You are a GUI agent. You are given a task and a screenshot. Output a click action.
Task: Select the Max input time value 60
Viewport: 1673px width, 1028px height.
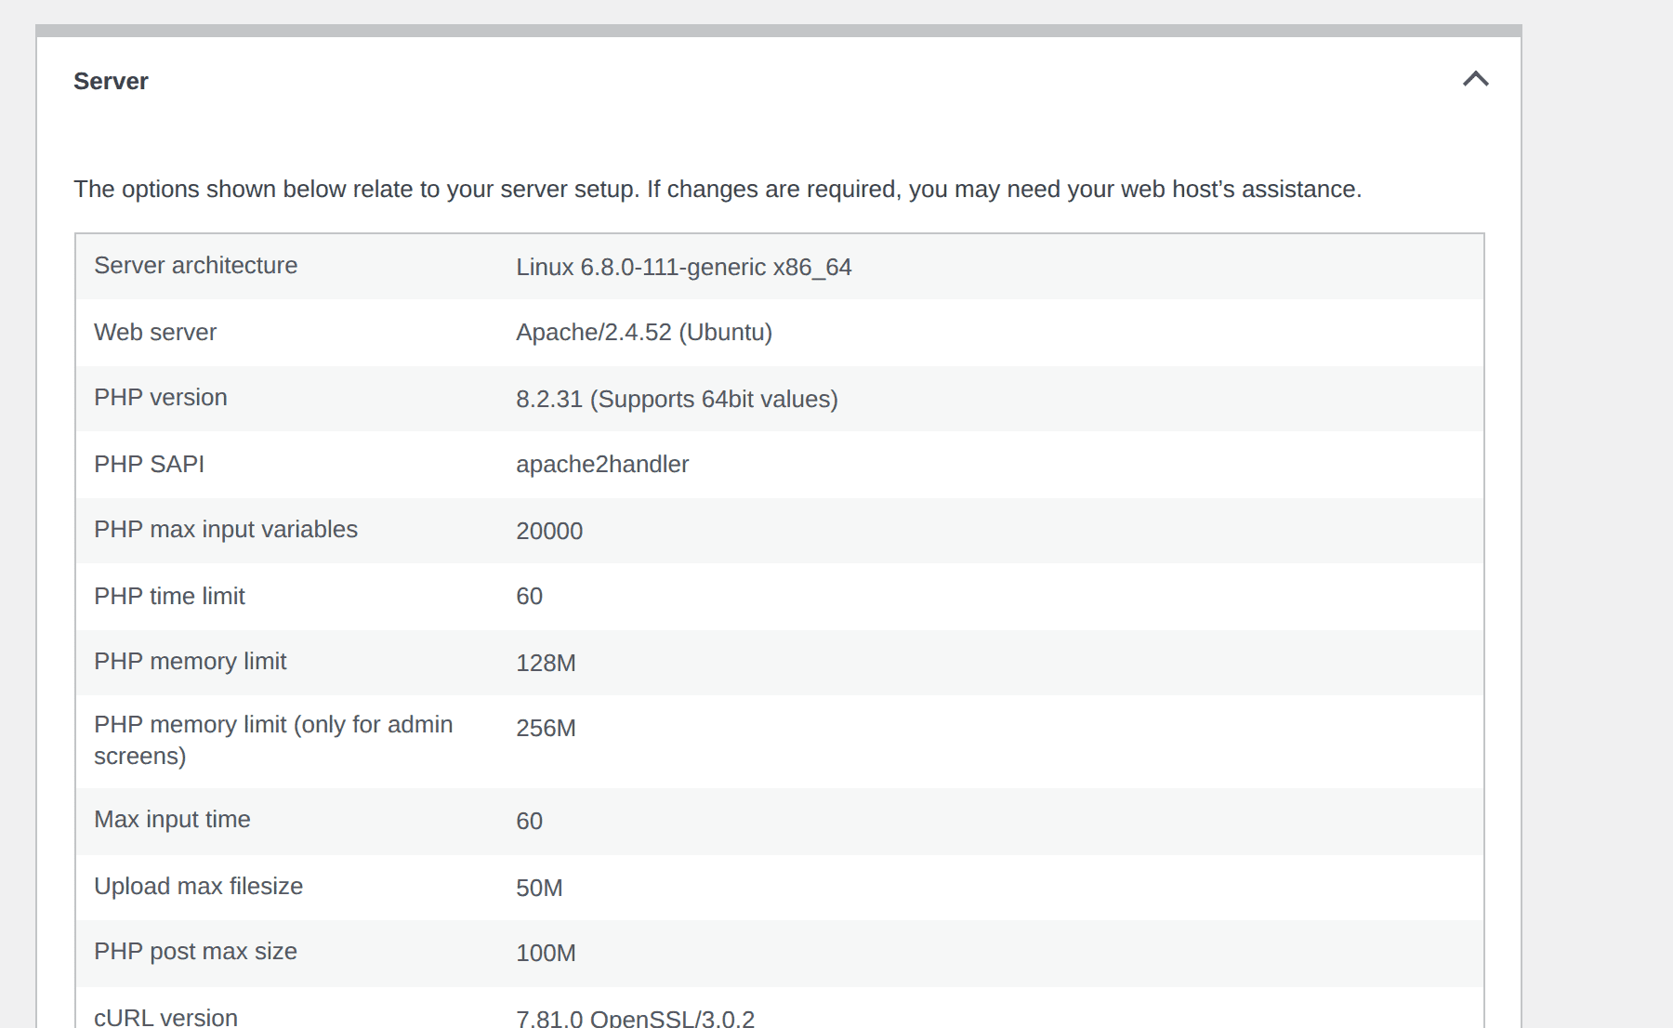tap(530, 822)
